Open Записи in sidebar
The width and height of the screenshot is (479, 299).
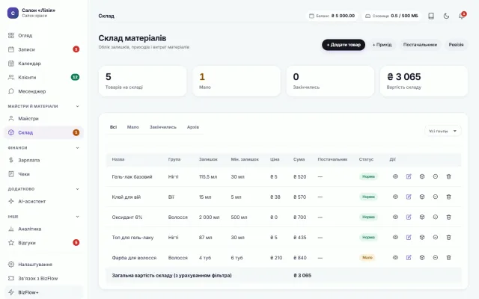click(43, 49)
